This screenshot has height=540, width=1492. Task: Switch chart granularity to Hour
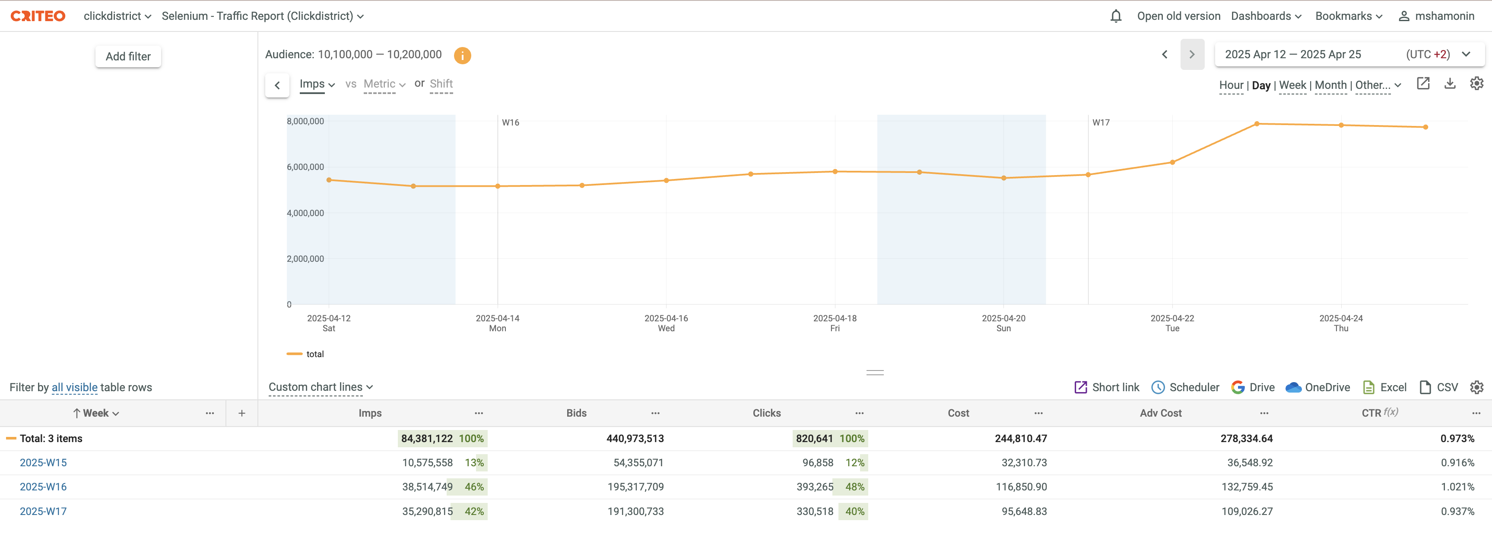pos(1231,85)
